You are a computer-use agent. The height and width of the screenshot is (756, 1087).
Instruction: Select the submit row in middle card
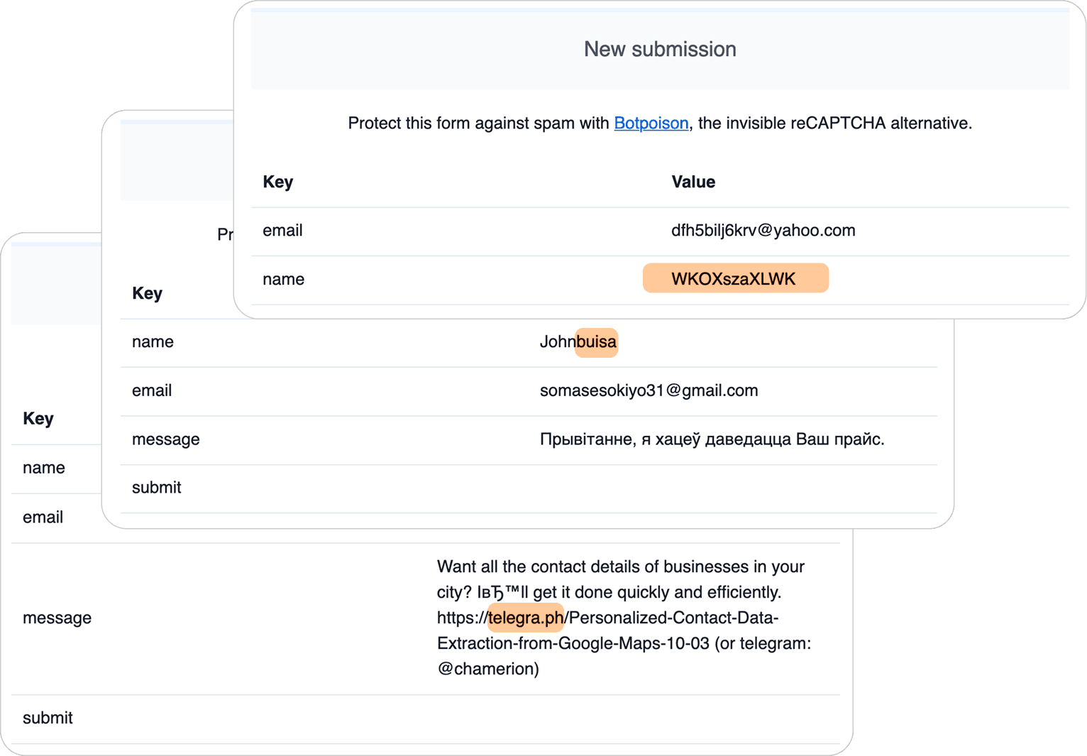coord(529,488)
